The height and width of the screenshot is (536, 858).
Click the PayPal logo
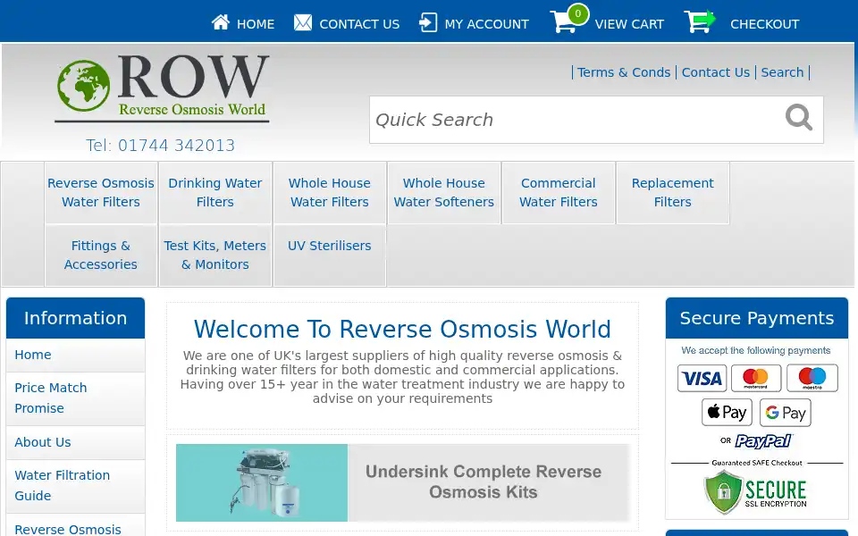coord(763,440)
